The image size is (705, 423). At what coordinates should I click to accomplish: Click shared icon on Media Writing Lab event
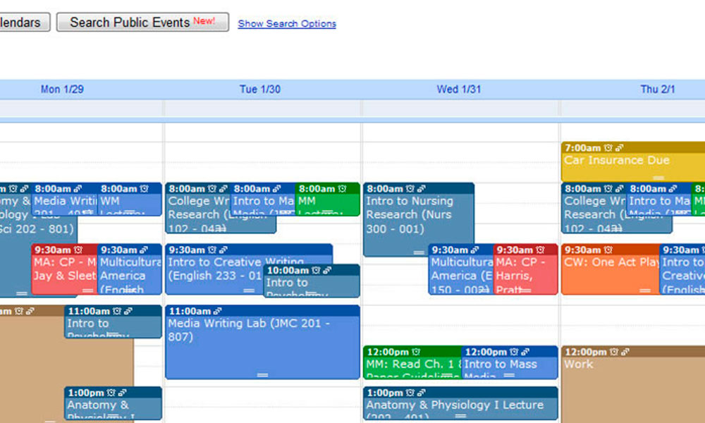pyautogui.click(x=217, y=311)
